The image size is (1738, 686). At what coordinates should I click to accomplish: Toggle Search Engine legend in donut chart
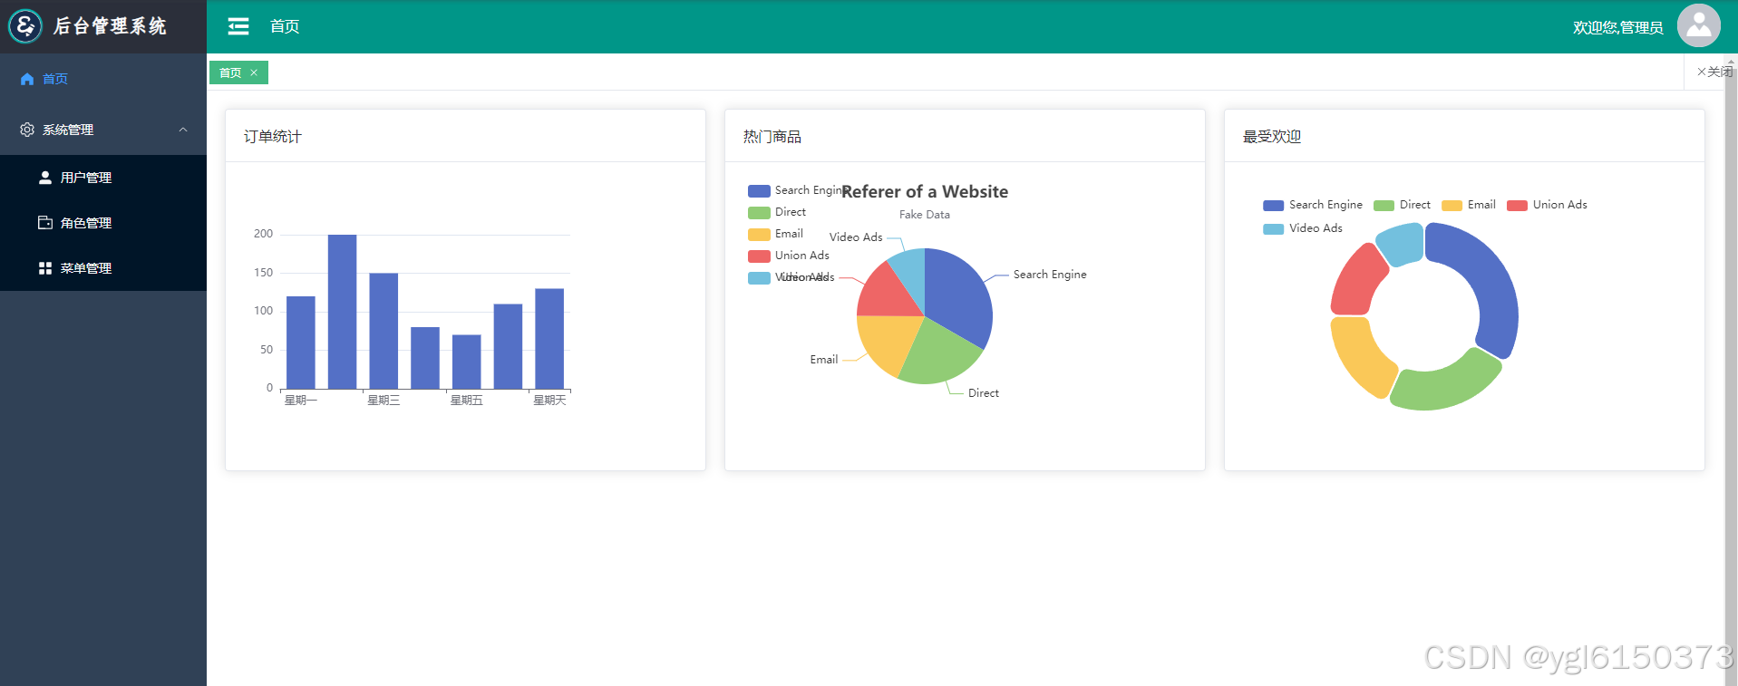coord(1313,205)
